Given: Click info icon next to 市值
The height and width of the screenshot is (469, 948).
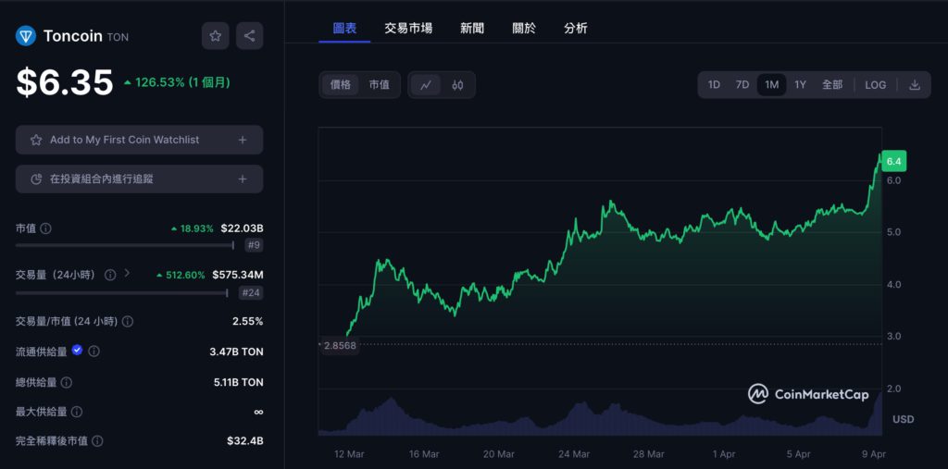Looking at the screenshot, I should pyautogui.click(x=46, y=228).
